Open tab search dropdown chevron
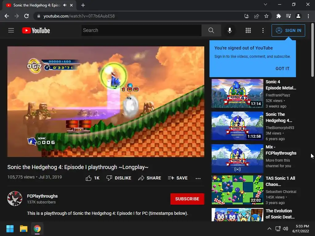This screenshot has height=236, width=315. pyautogui.click(x=265, y=4)
